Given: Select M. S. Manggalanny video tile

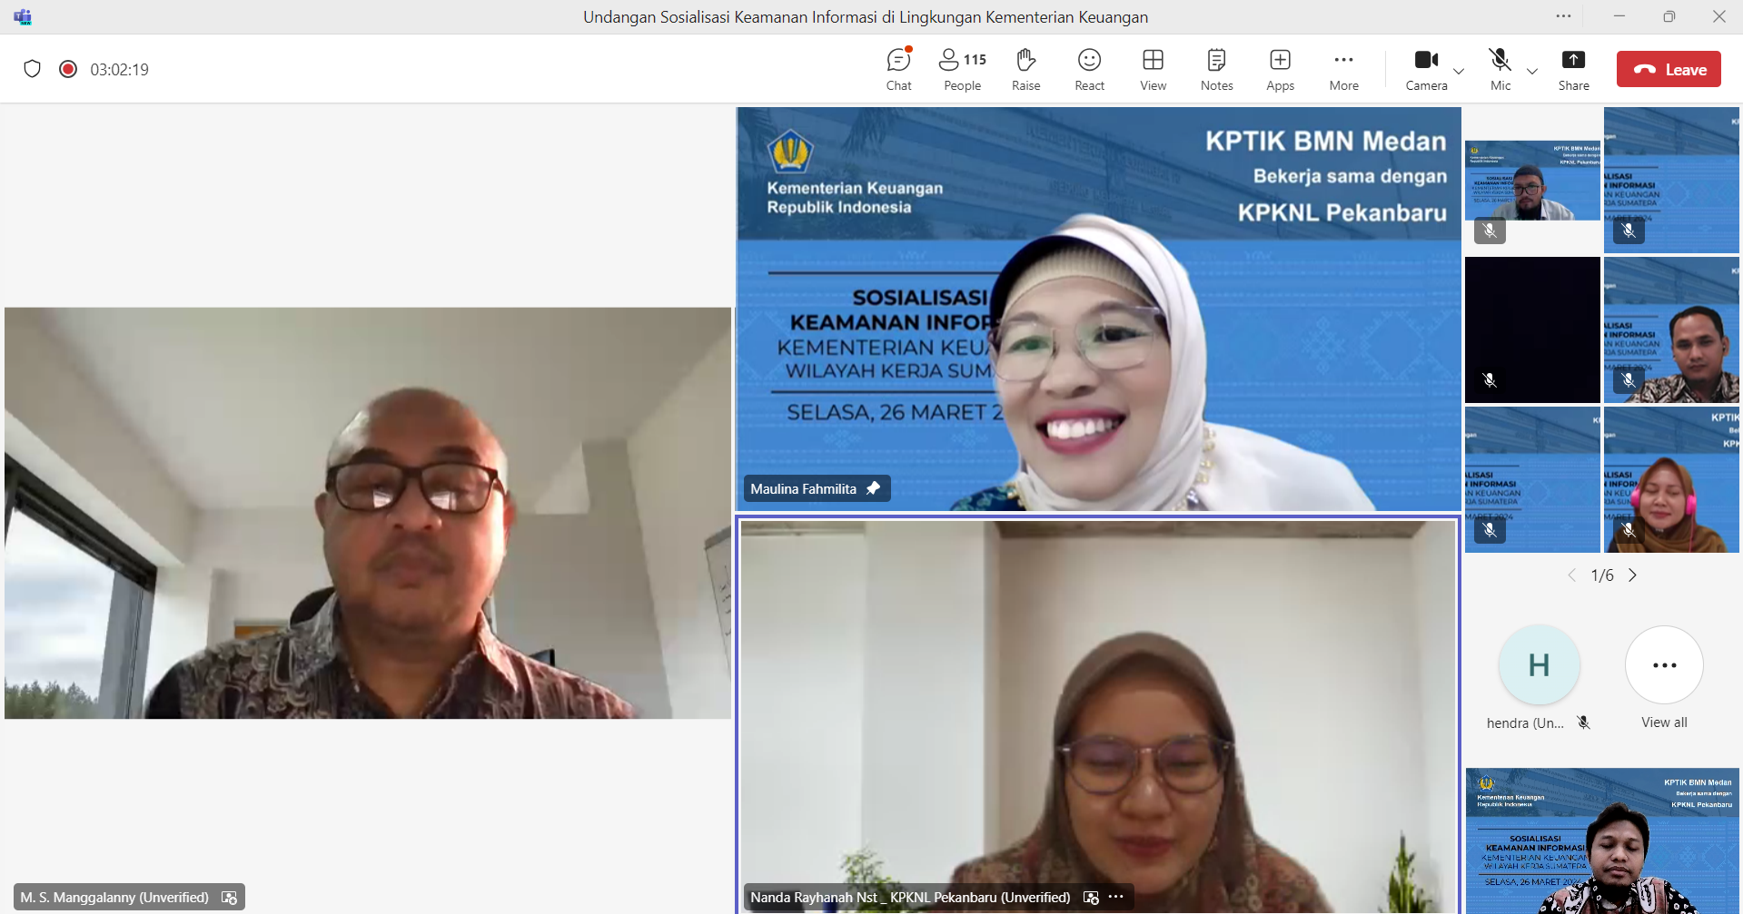Looking at the screenshot, I should (368, 513).
